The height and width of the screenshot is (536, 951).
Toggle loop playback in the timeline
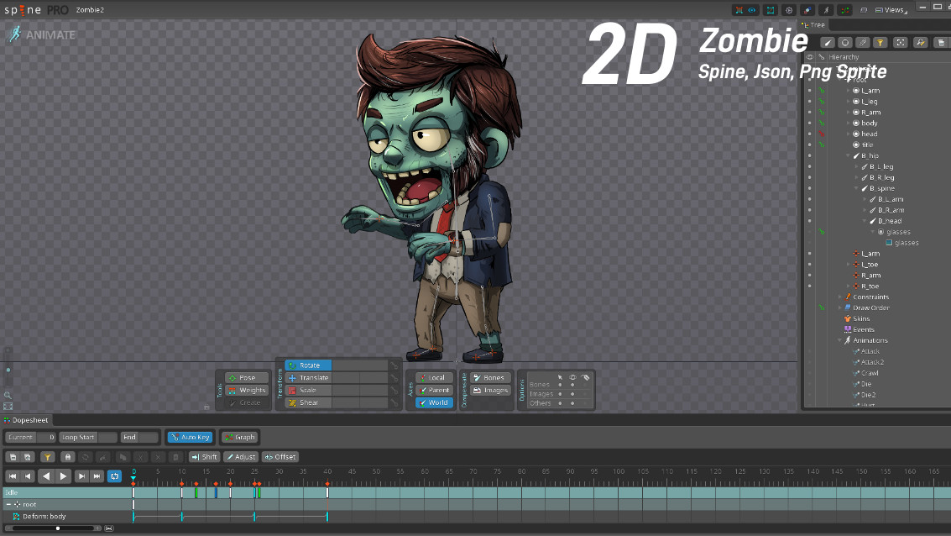point(115,476)
